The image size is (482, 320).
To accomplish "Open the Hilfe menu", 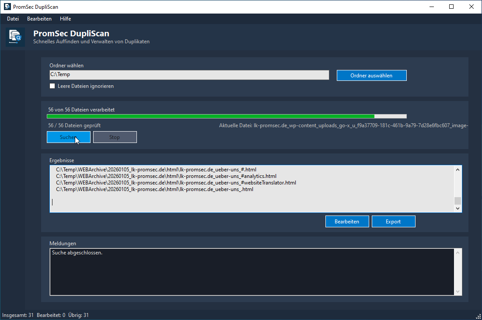I will point(66,19).
